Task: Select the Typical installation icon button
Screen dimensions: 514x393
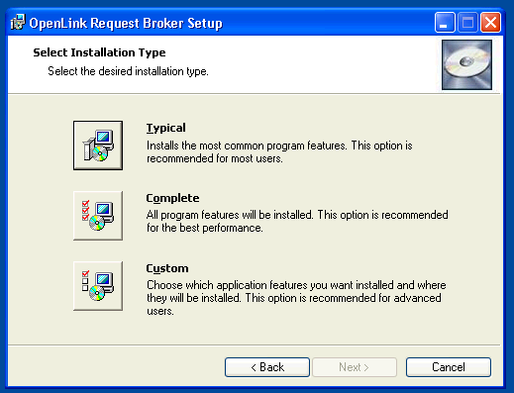Action: (x=98, y=146)
